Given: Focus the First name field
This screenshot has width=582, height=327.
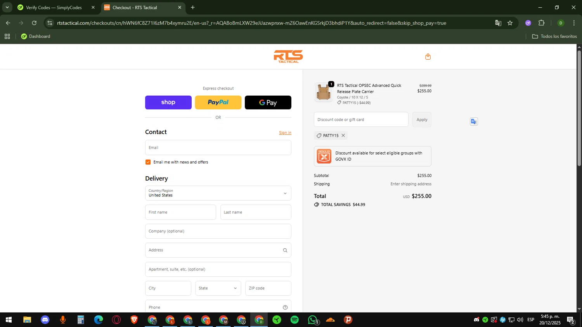Looking at the screenshot, I should 180,212.
